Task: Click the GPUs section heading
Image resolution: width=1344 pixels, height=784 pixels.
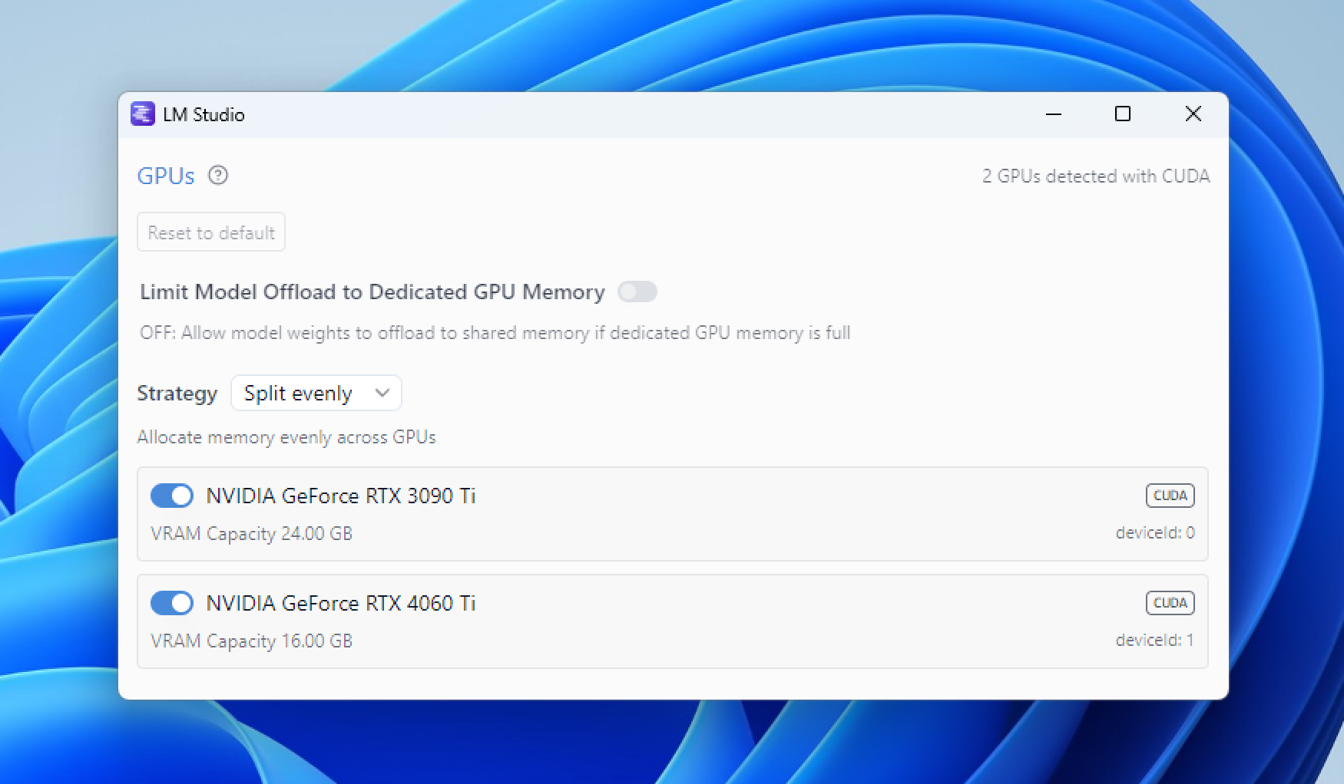Action: click(x=166, y=176)
